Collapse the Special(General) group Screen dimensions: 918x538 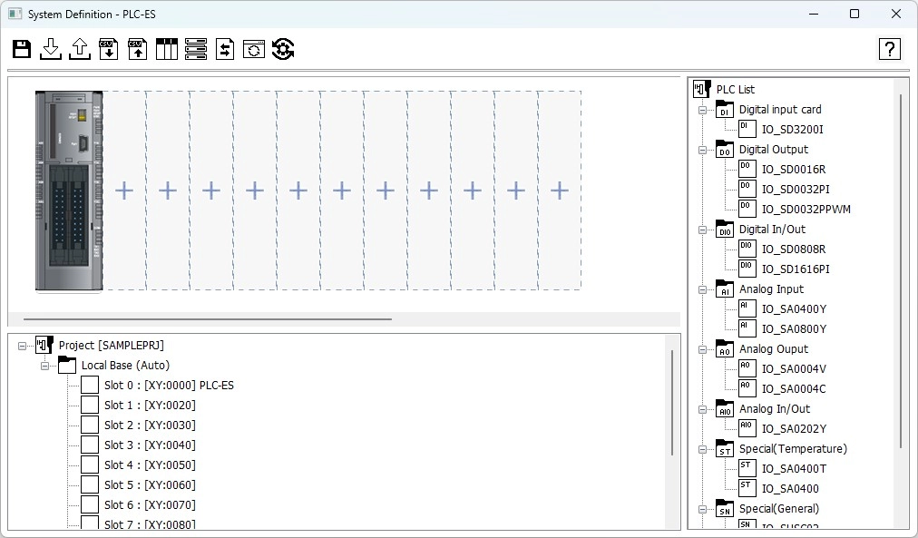[x=702, y=509]
